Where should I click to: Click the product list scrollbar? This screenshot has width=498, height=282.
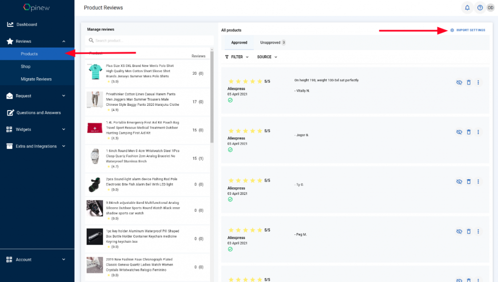tap(212, 97)
